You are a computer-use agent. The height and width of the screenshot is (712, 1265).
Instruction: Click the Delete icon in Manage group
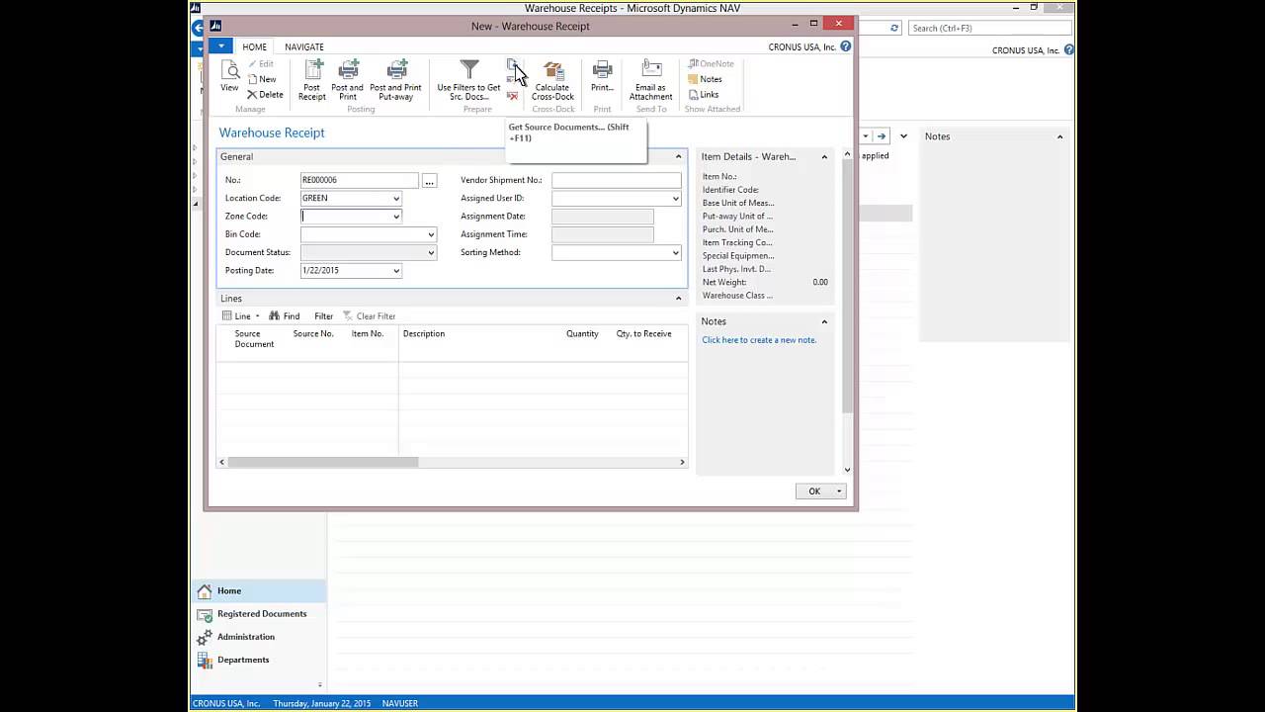(x=252, y=95)
